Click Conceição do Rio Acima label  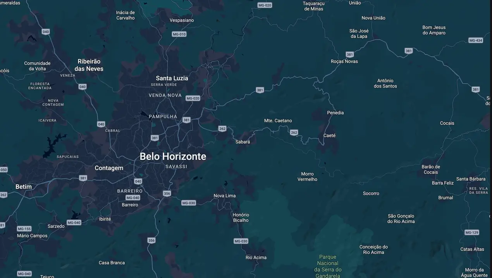(x=374, y=249)
